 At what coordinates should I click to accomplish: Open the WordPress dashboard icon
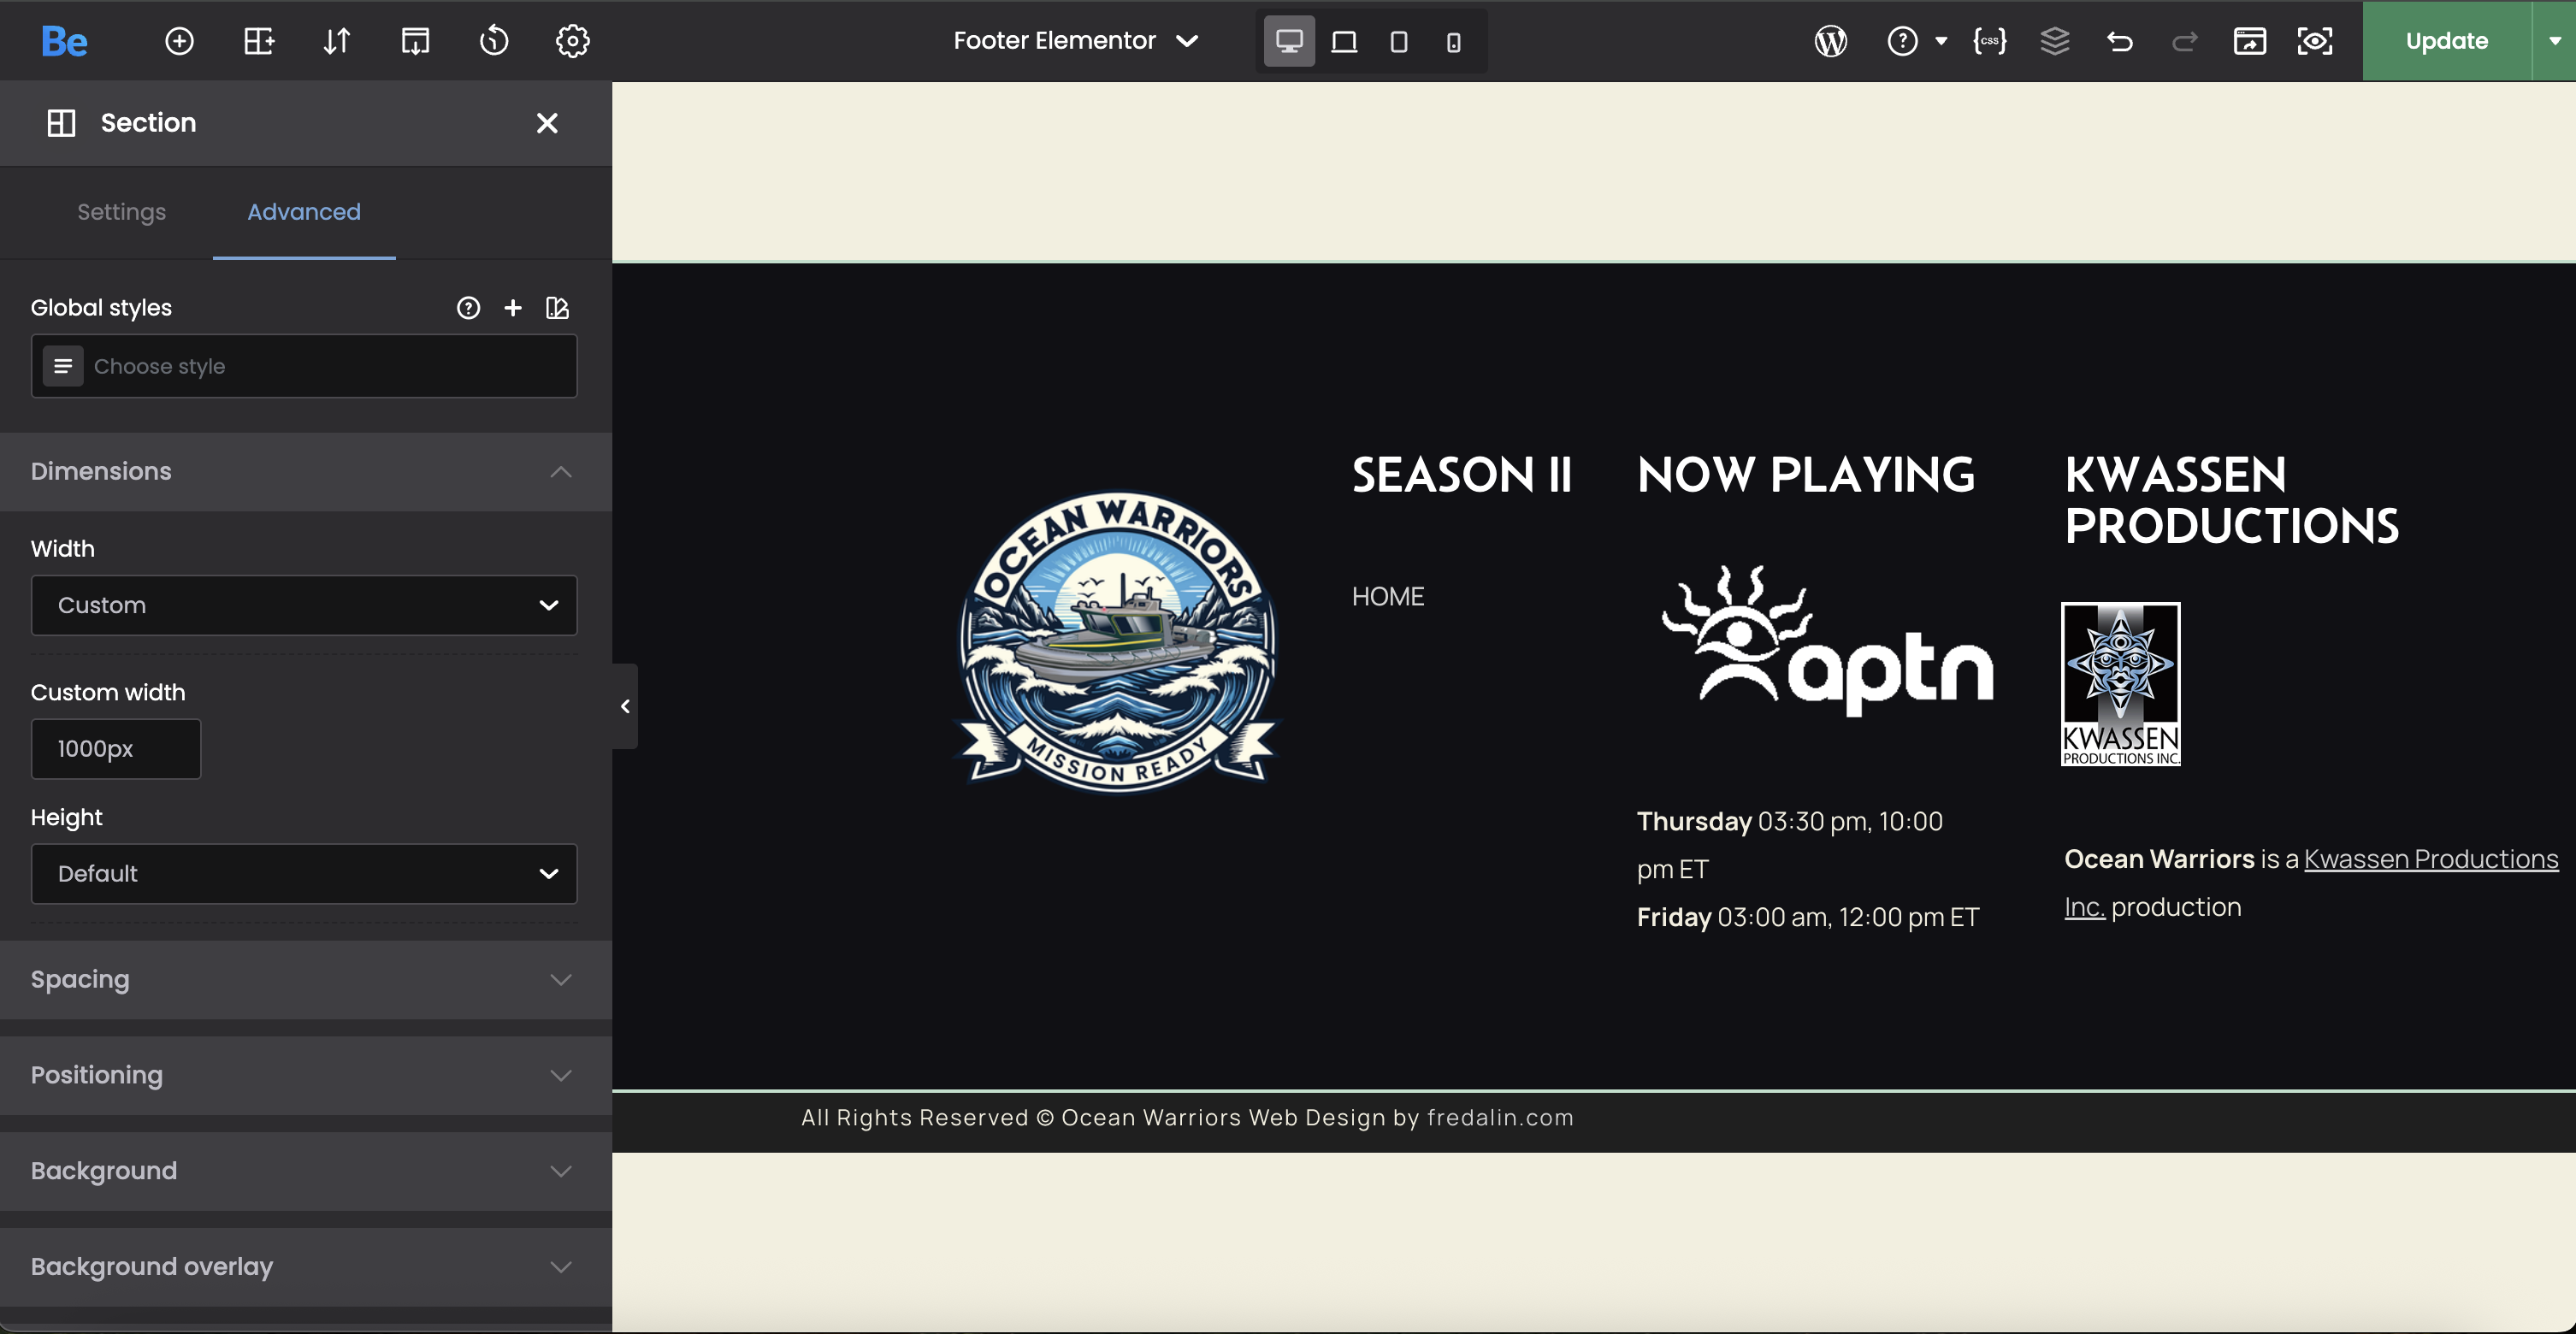tap(1830, 41)
